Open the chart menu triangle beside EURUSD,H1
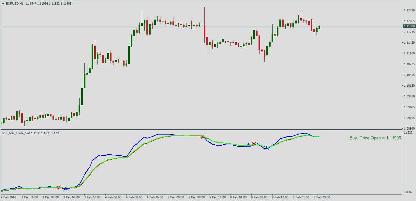 pos(3,3)
